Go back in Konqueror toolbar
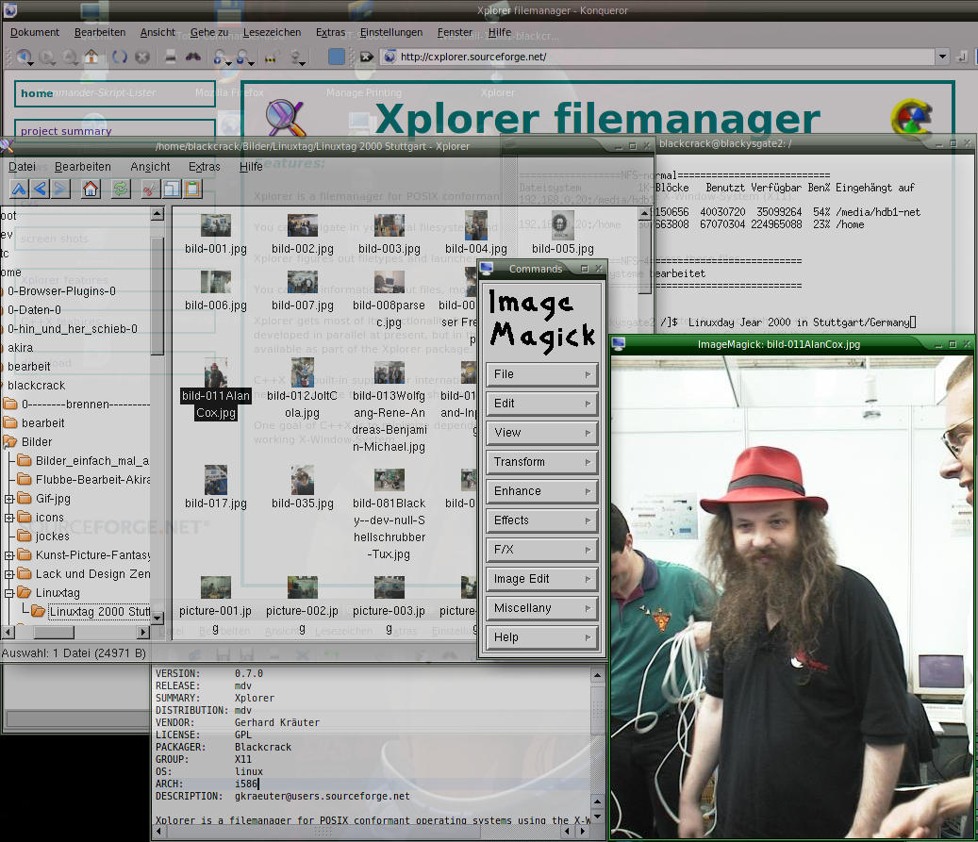The width and height of the screenshot is (978, 842). [x=24, y=57]
